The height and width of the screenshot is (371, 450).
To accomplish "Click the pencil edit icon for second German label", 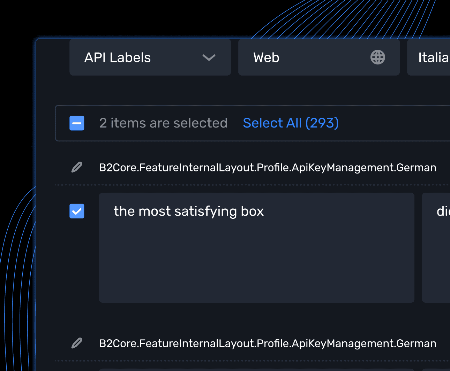I will pos(77,343).
